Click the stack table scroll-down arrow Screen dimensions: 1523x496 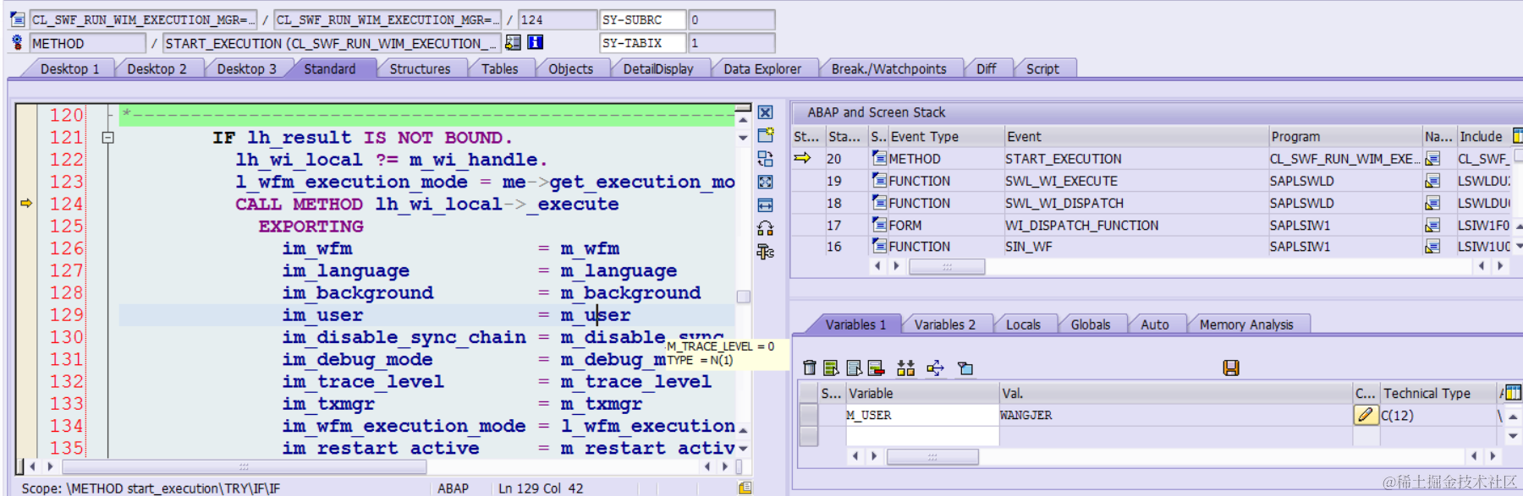coord(1518,246)
